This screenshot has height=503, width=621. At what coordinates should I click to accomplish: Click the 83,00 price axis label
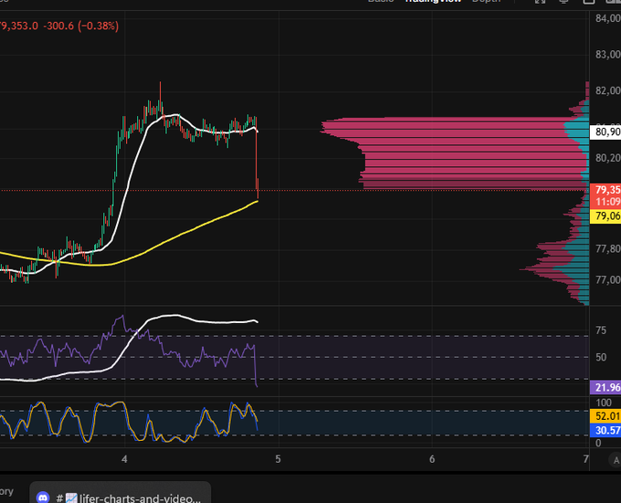(608, 54)
